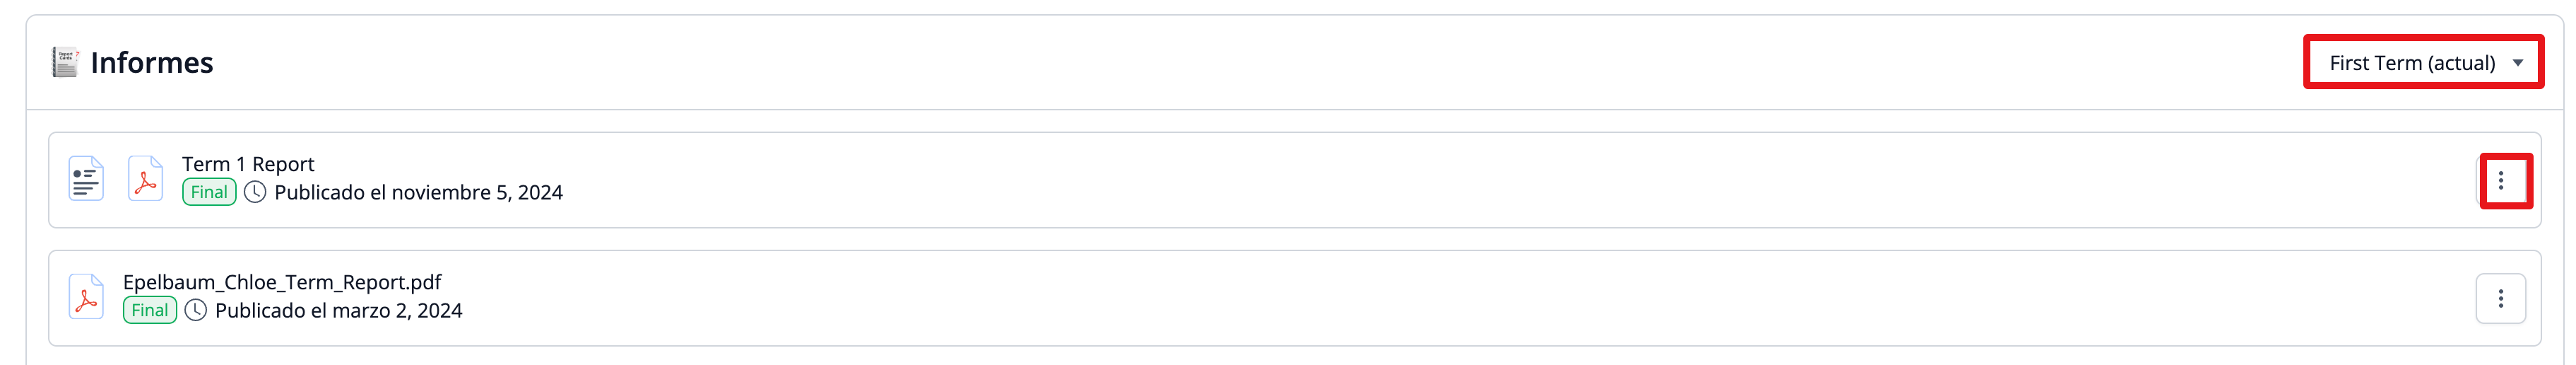Click the clock icon beside the March date
This screenshot has width=2576, height=365.
coord(196,310)
